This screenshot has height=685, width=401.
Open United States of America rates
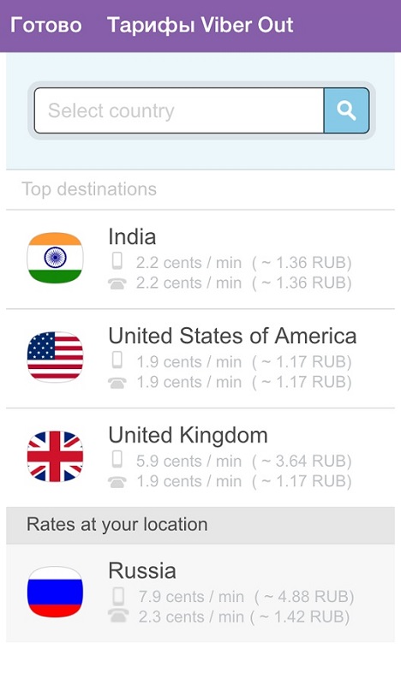coord(200,358)
